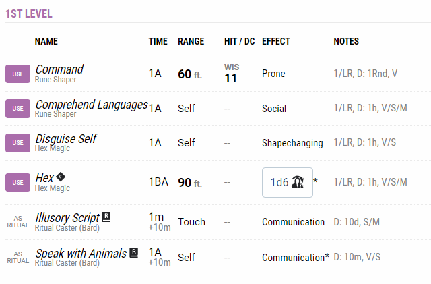Open the Speak with Animals entry
Viewport: 431px width, 284px height.
coord(81,254)
